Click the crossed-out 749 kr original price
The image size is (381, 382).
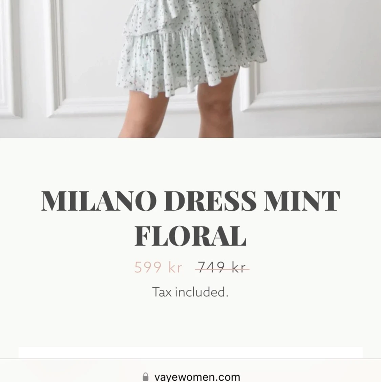coord(222,267)
